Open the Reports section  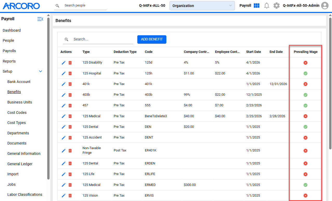point(9,61)
